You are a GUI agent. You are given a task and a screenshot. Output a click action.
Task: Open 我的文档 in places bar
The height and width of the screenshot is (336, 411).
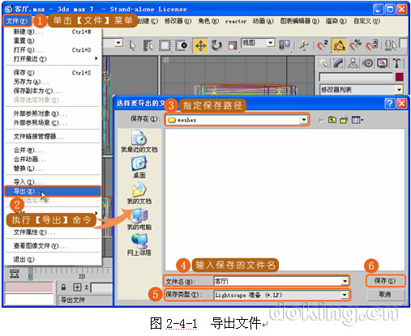click(x=139, y=193)
